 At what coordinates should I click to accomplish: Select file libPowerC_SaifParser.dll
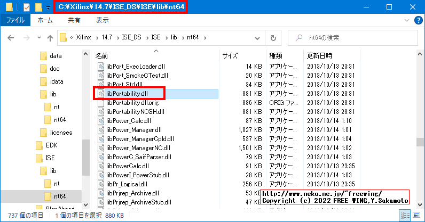(139, 157)
